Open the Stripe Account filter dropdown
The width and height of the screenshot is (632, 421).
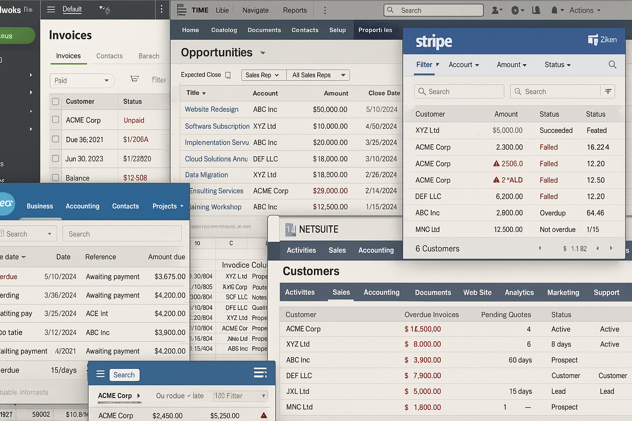coord(464,65)
